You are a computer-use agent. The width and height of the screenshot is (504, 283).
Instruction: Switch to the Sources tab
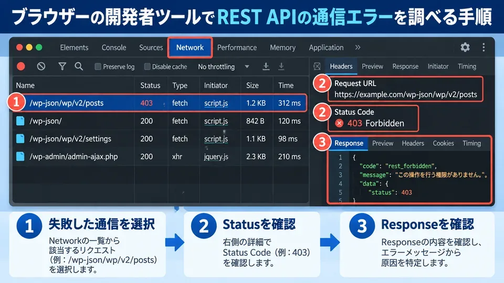[x=151, y=48]
